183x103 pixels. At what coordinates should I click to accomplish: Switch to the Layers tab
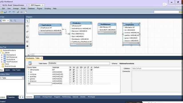(7, 70)
